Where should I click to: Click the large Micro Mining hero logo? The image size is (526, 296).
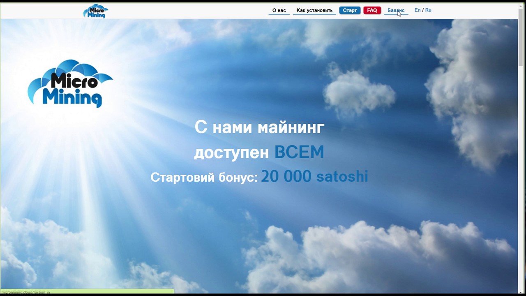coord(70,84)
